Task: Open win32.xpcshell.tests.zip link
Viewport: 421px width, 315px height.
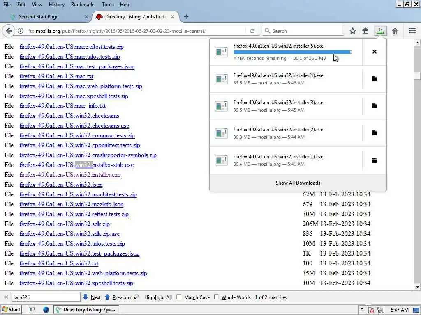Action: pos(76,283)
